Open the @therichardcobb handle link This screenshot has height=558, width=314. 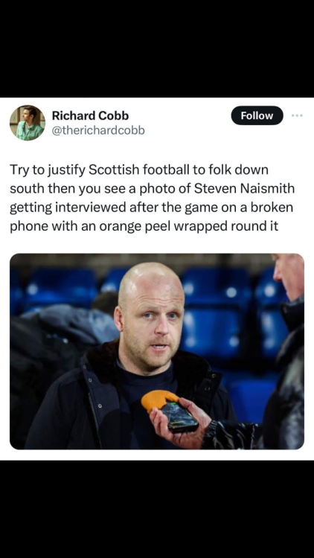[98, 131]
